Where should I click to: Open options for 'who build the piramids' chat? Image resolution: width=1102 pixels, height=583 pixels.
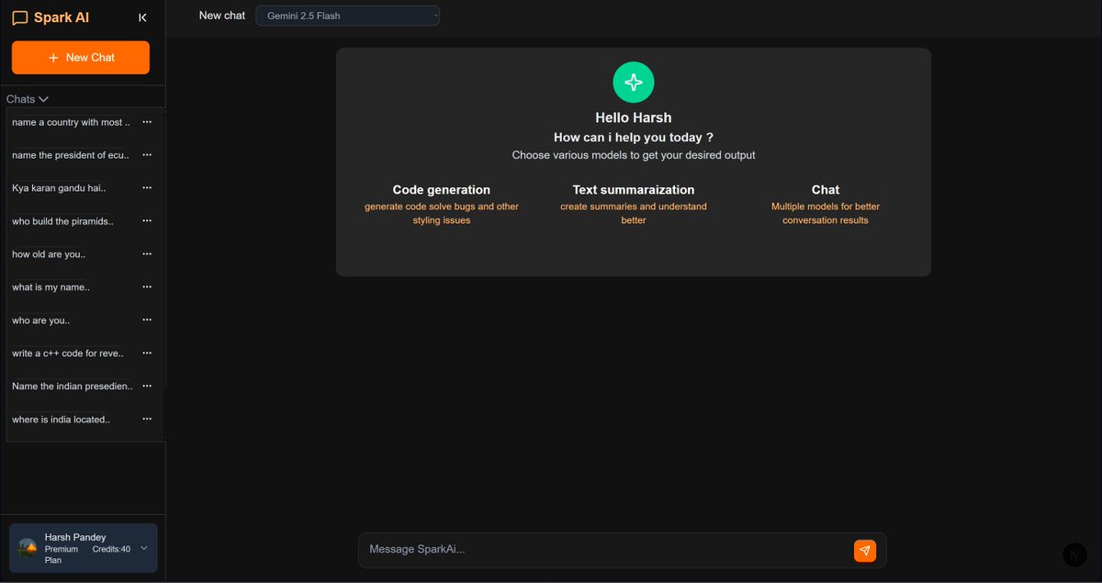click(x=147, y=221)
